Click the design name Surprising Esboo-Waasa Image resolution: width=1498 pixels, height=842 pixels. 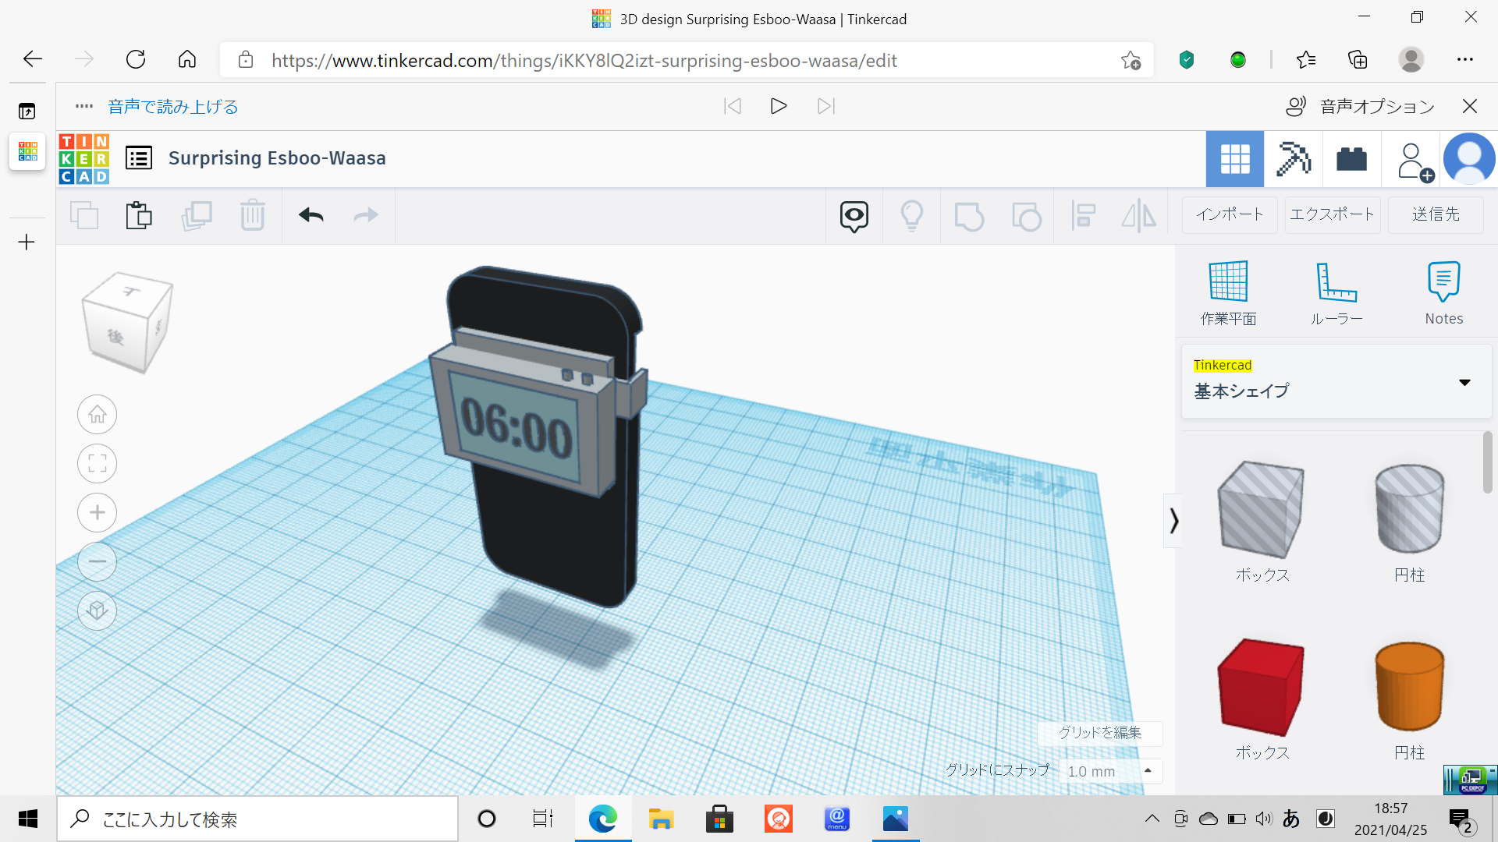(x=277, y=158)
